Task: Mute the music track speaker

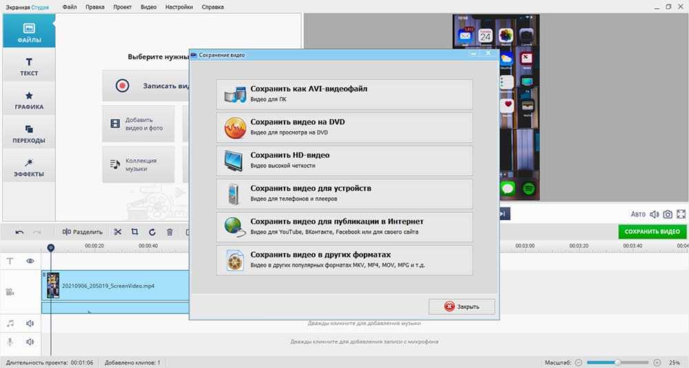Action: [x=30, y=323]
